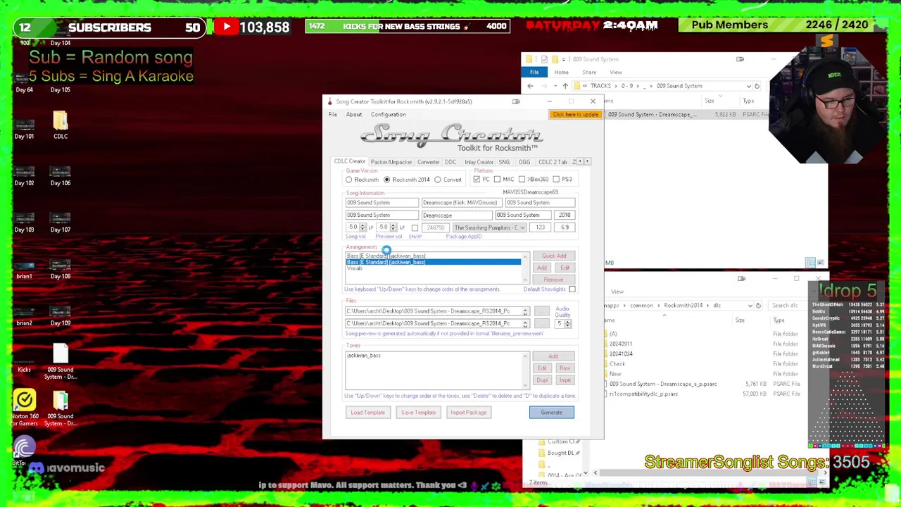Expand the dlc Explorer address bar dropdown
The image size is (901, 507).
pyautogui.click(x=750, y=306)
